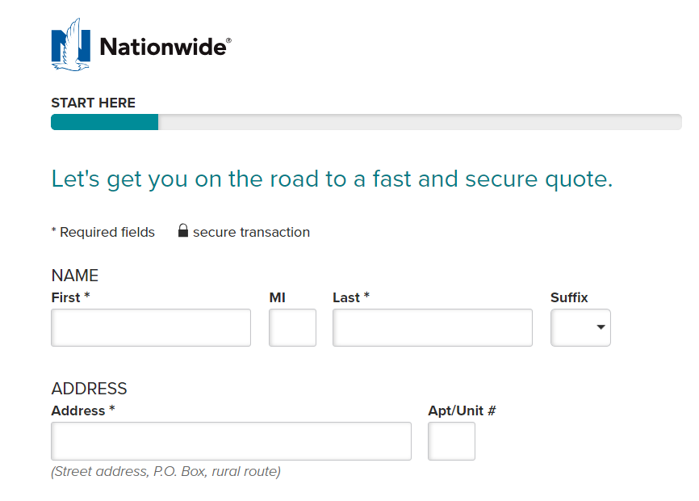Focus the First name input field

tap(151, 327)
